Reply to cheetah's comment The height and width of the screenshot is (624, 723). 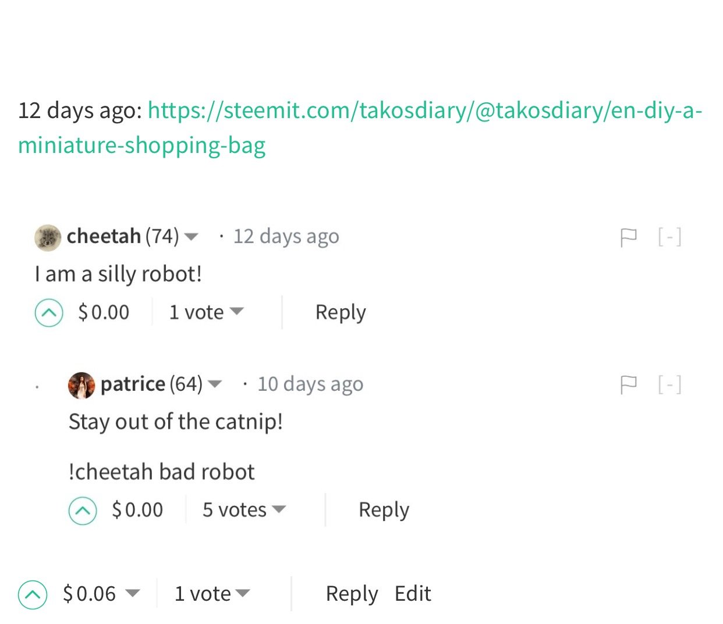tap(341, 312)
